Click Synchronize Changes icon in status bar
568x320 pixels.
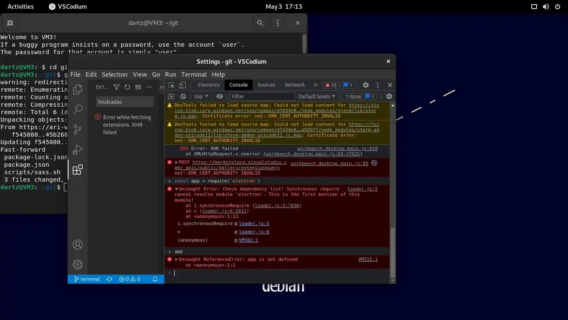coord(109,279)
